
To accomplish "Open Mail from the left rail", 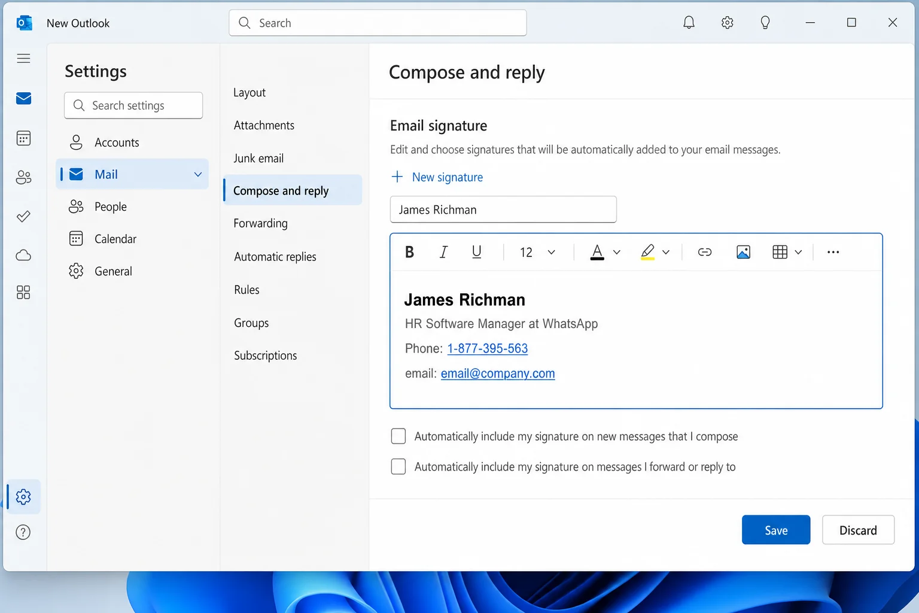I will coord(23,98).
